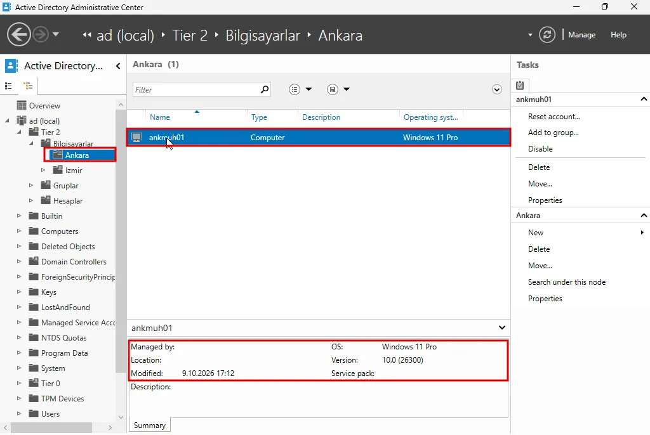
Task: Select Overview in the navigation tree
Action: 44,106
